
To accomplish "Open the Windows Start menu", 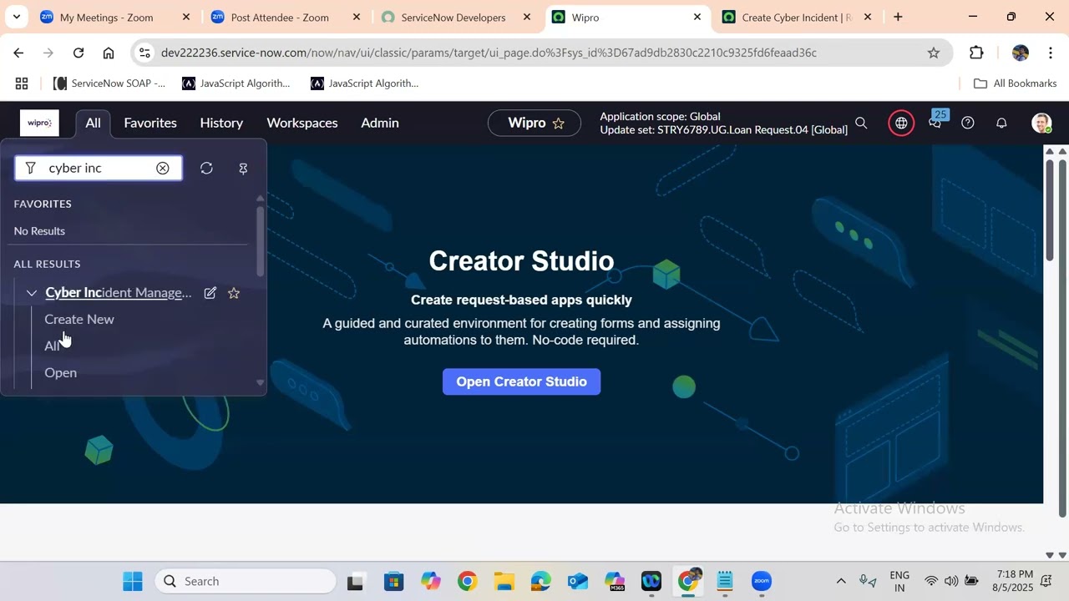I will tap(132, 581).
